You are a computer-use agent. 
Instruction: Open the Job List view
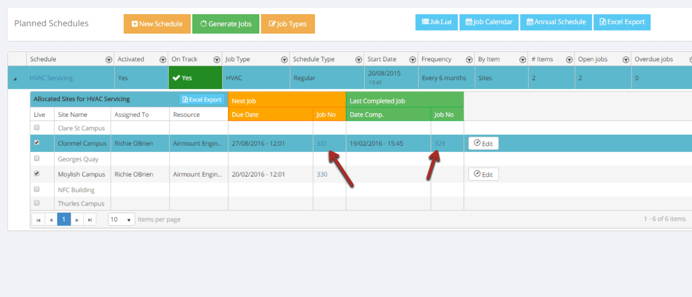pyautogui.click(x=436, y=22)
